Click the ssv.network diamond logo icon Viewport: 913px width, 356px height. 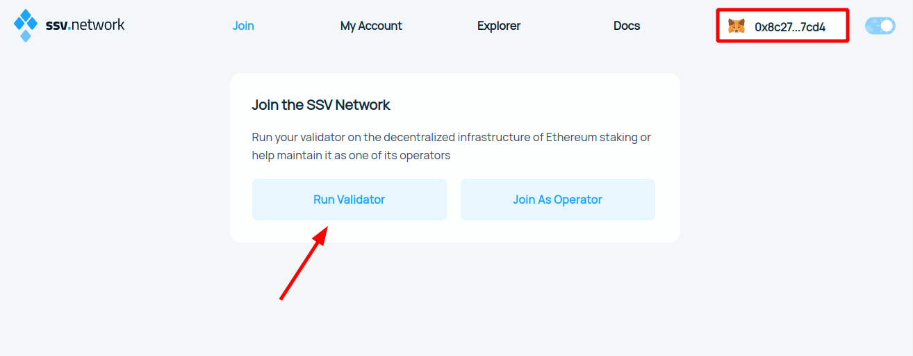pos(26,26)
